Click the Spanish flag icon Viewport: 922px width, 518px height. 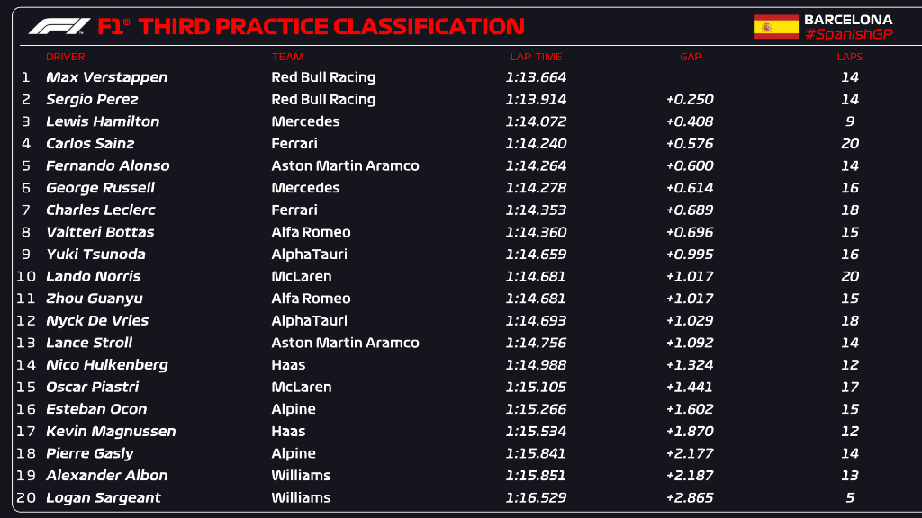click(775, 27)
